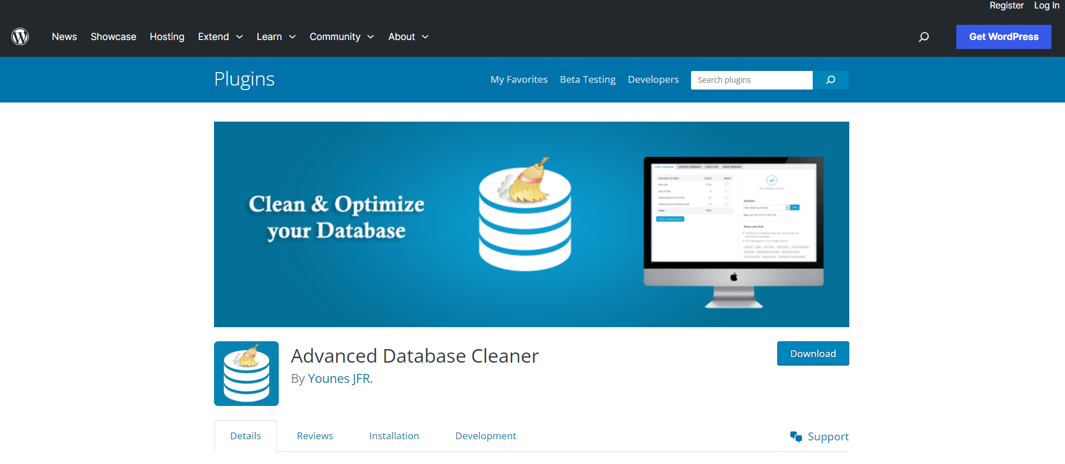This screenshot has height=464, width=1065.
Task: Click the Log In link
Action: [x=1046, y=6]
